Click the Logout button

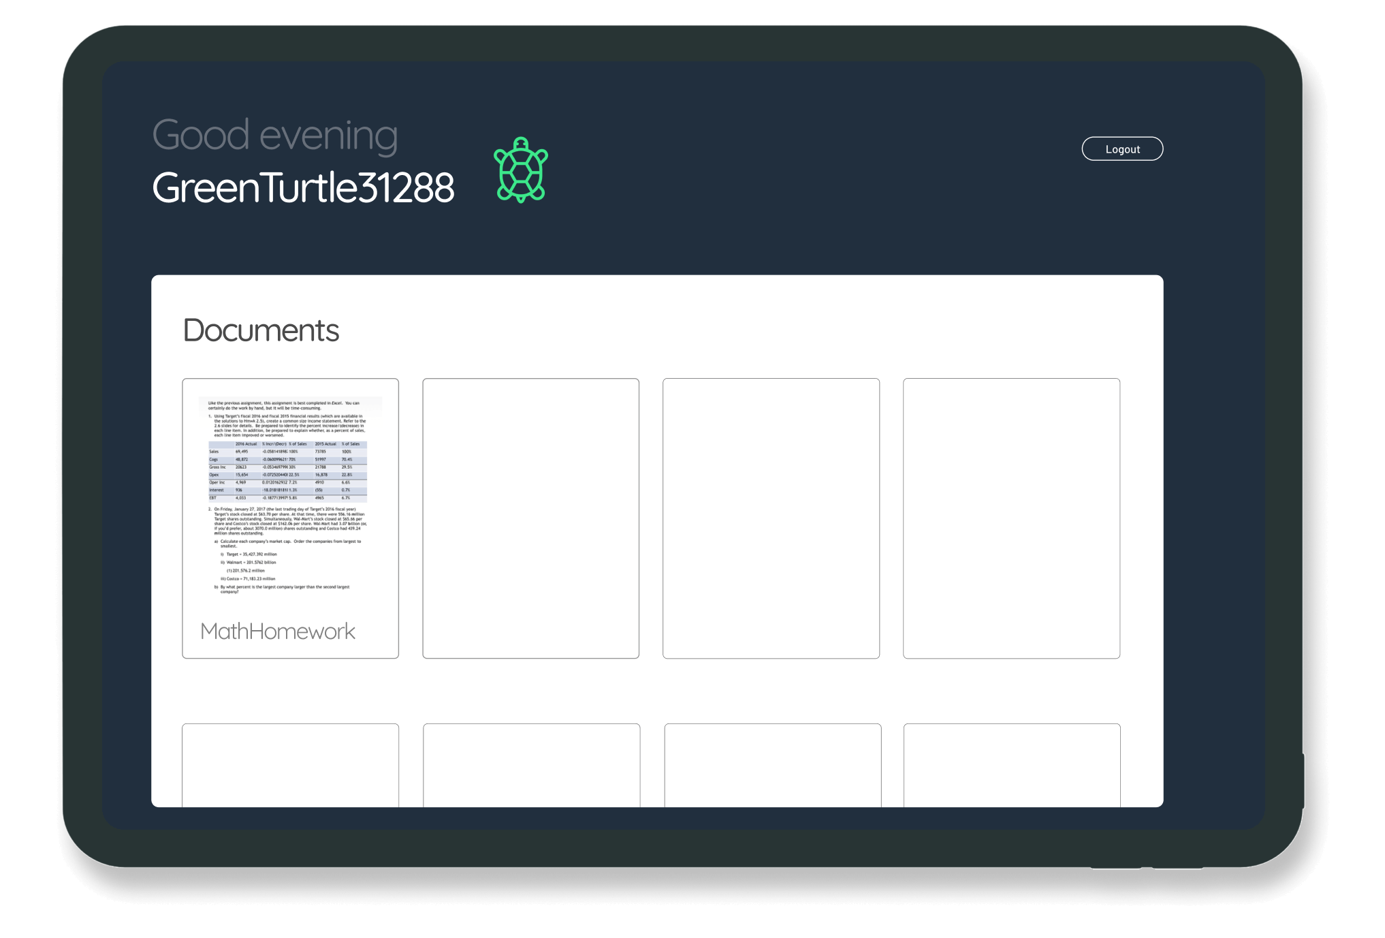pos(1122,149)
